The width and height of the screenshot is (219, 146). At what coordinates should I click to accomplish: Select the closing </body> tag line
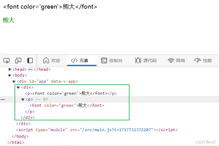click(x=20, y=136)
